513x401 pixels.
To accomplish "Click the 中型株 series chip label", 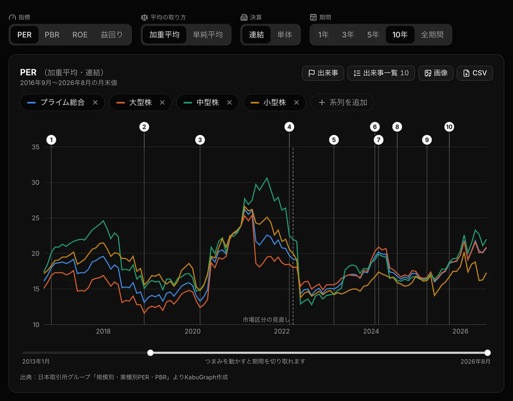I will pos(207,103).
